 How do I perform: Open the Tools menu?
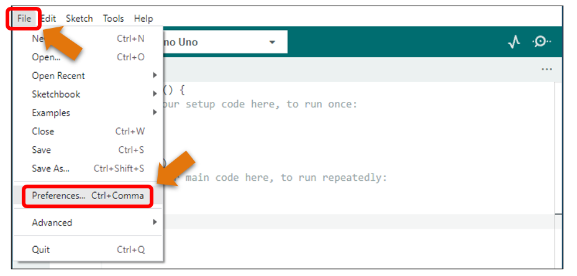(x=113, y=19)
